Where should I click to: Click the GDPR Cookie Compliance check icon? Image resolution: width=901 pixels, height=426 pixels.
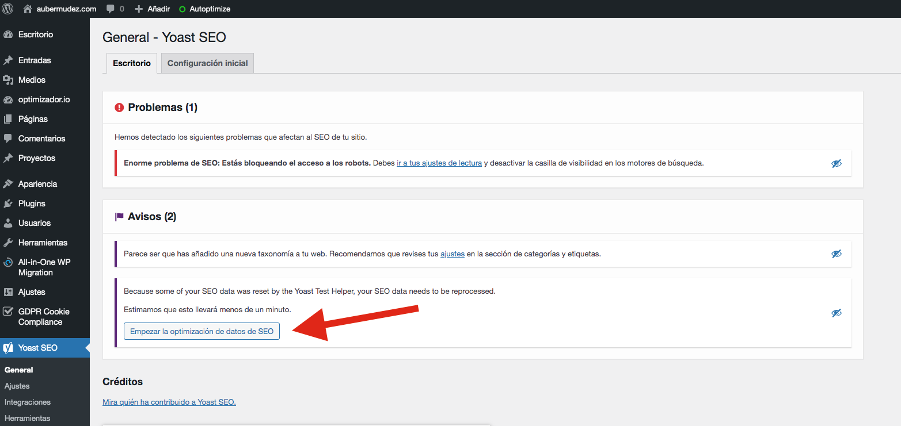pyautogui.click(x=8, y=312)
